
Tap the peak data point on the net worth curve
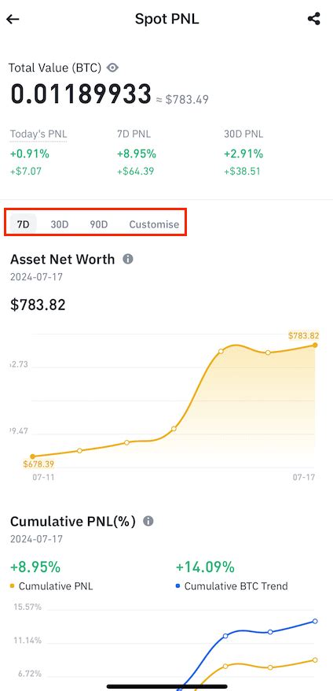(x=221, y=351)
